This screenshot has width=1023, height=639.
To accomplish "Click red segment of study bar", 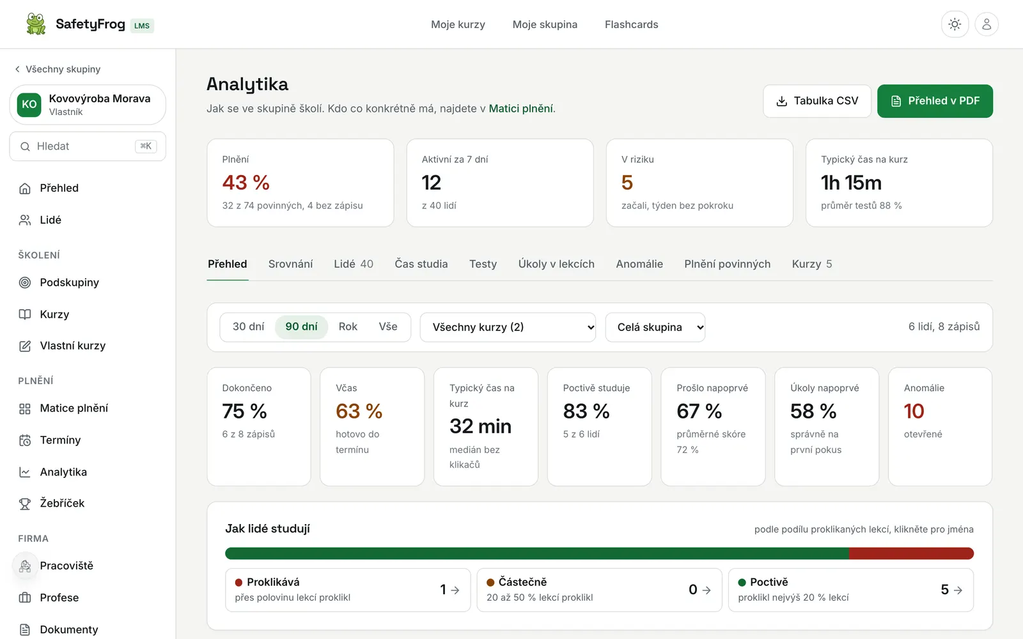I will 911,553.
